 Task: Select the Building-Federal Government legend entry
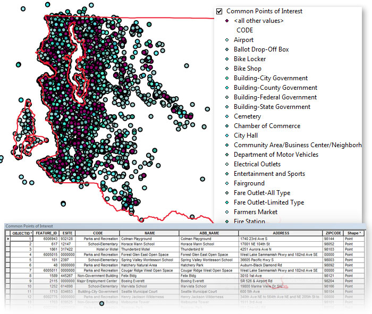[275, 97]
